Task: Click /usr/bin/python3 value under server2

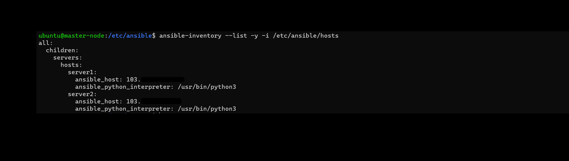Action: coord(207,109)
